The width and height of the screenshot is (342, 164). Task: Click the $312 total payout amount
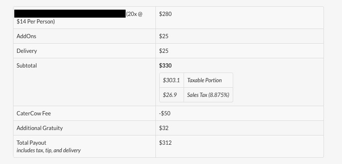point(166,143)
